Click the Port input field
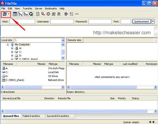The height and width of the screenshot is (124, 158). point(126,21)
